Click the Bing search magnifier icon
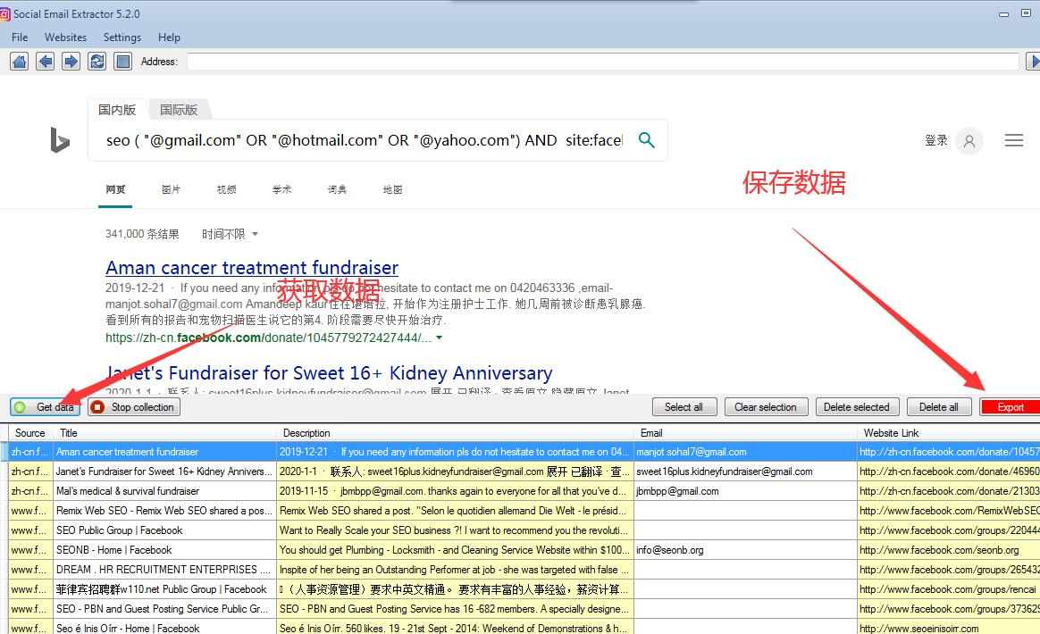The height and width of the screenshot is (634, 1040). coord(647,140)
